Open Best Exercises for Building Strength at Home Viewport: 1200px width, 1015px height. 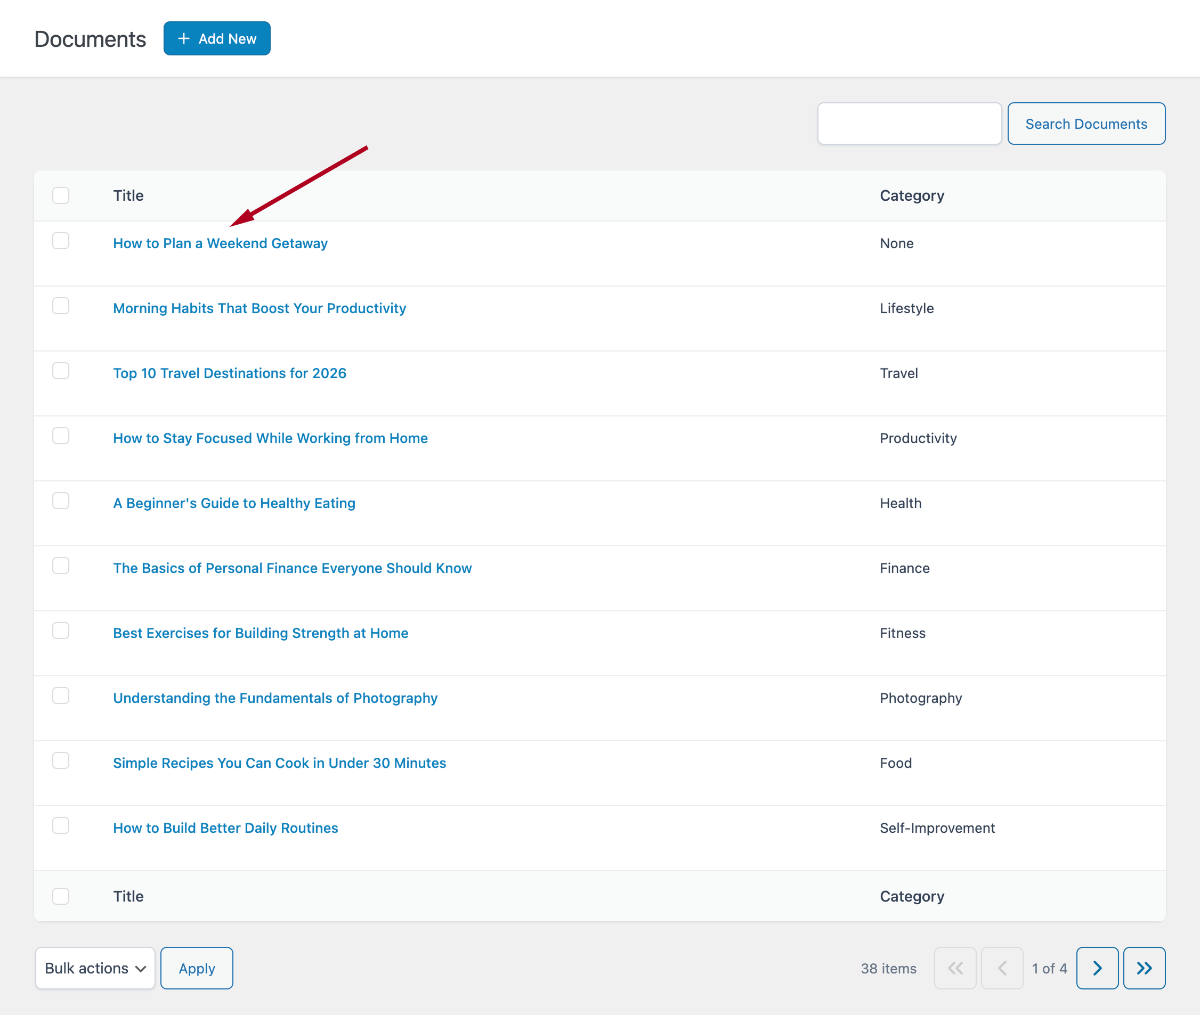pos(260,633)
